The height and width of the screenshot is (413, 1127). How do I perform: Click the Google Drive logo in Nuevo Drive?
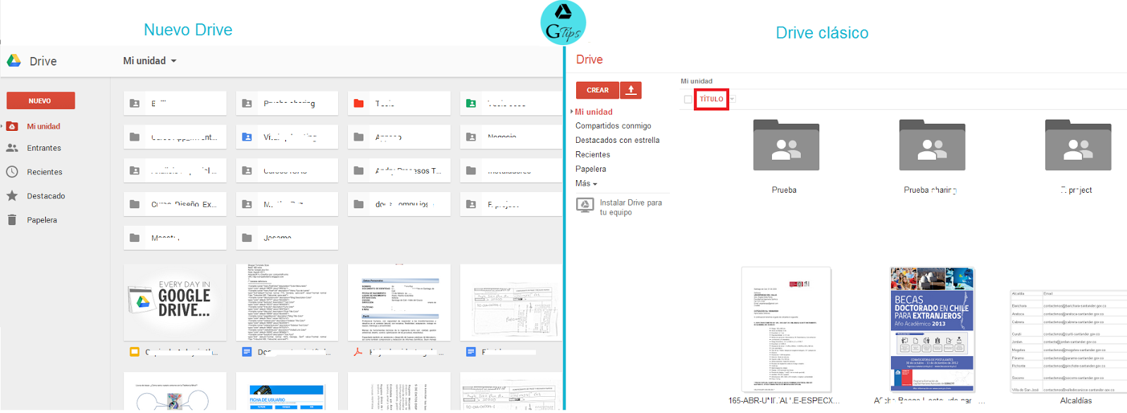(x=14, y=61)
